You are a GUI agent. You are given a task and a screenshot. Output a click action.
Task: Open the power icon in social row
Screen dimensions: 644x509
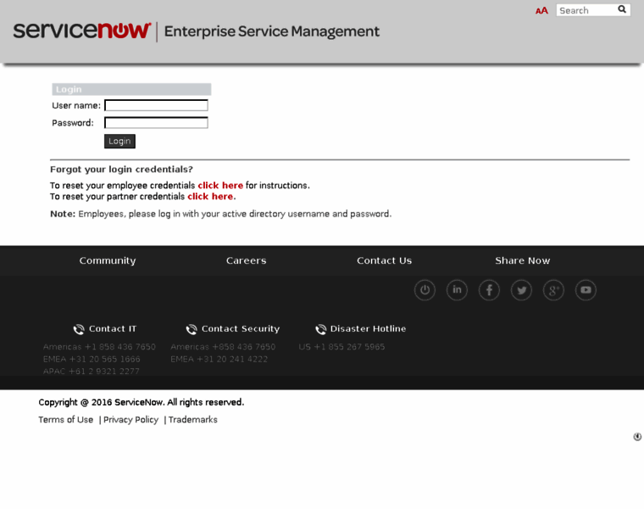[x=425, y=290]
